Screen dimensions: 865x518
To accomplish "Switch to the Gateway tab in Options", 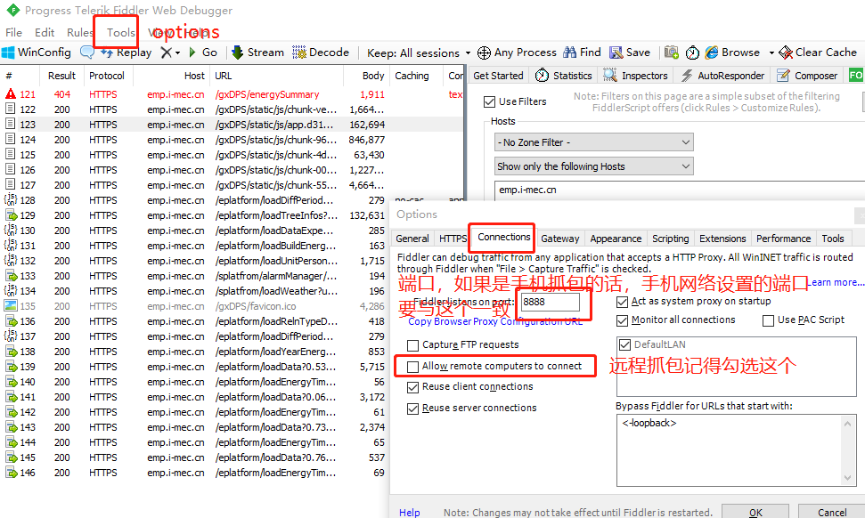I will (559, 238).
